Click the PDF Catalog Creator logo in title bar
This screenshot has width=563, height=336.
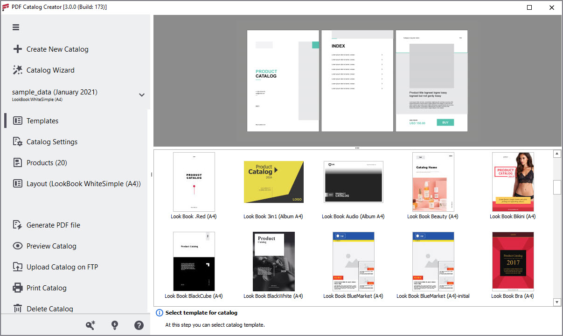(x=6, y=7)
